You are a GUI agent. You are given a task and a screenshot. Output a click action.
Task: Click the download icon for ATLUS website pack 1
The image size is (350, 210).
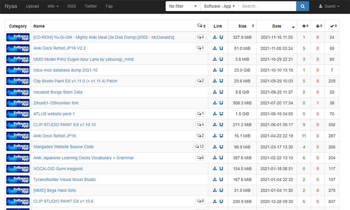coord(215,114)
